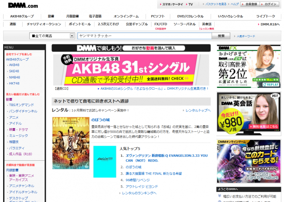Open the 公営ギャンブル nav item
The width and height of the screenshot is (284, 202).
click(137, 24)
